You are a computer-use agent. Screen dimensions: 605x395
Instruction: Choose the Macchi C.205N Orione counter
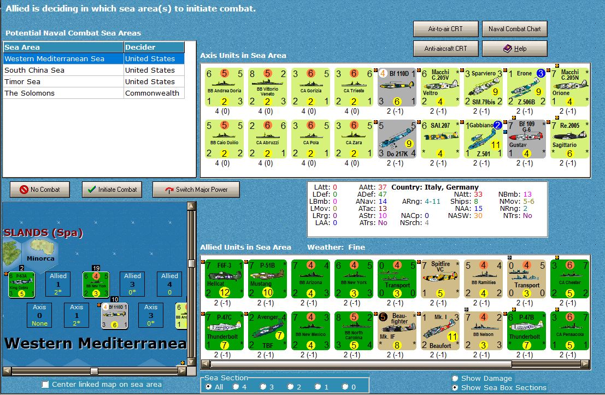570,87
